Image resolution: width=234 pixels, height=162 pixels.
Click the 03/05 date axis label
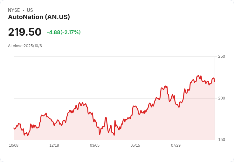95,145
